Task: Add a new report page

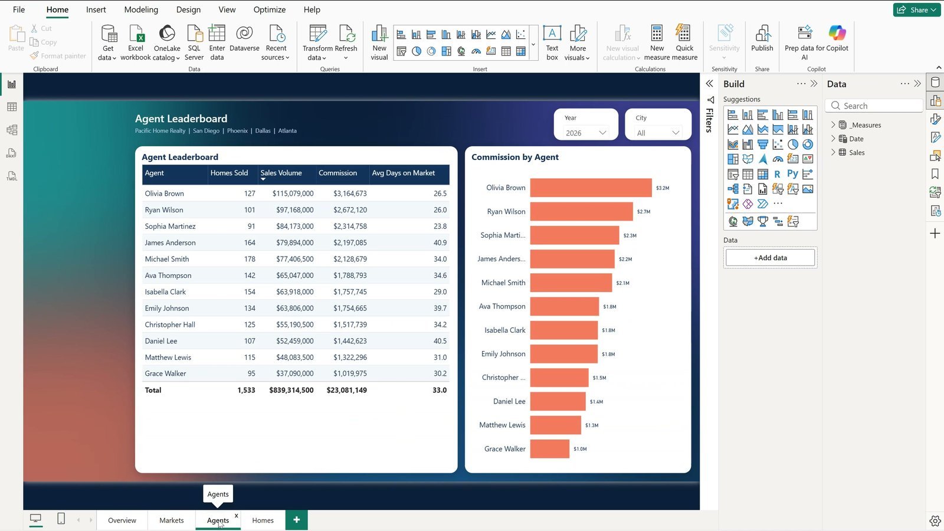Action: [297, 520]
